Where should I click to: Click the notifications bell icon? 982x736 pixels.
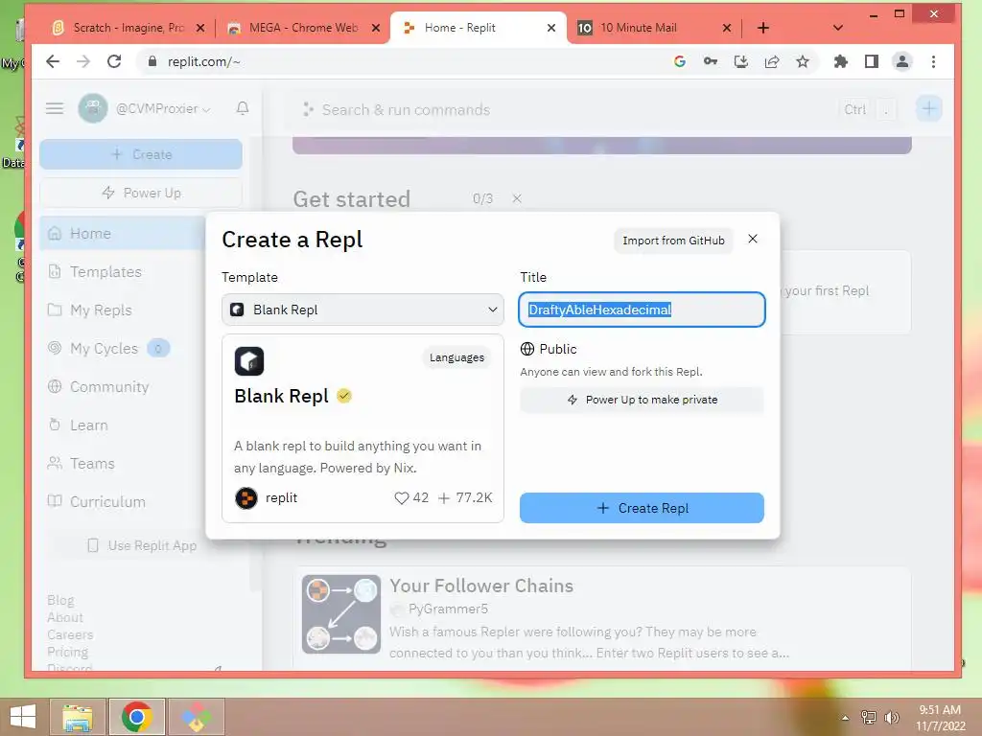pyautogui.click(x=243, y=108)
